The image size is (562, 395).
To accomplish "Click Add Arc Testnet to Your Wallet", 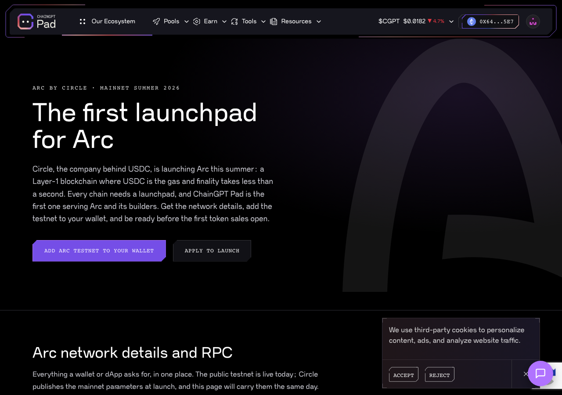I will coord(99,251).
